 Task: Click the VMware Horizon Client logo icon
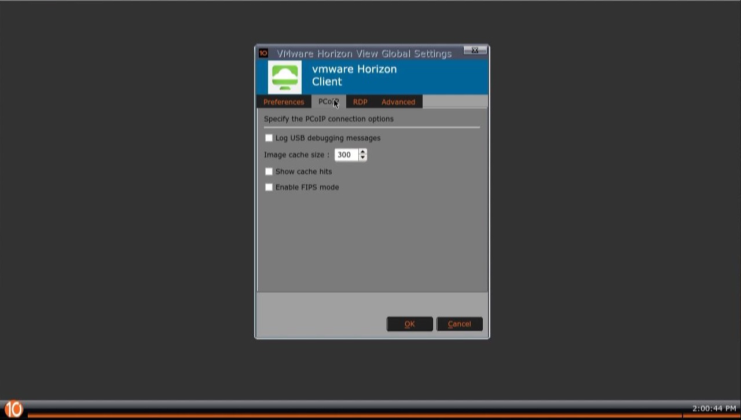click(285, 77)
